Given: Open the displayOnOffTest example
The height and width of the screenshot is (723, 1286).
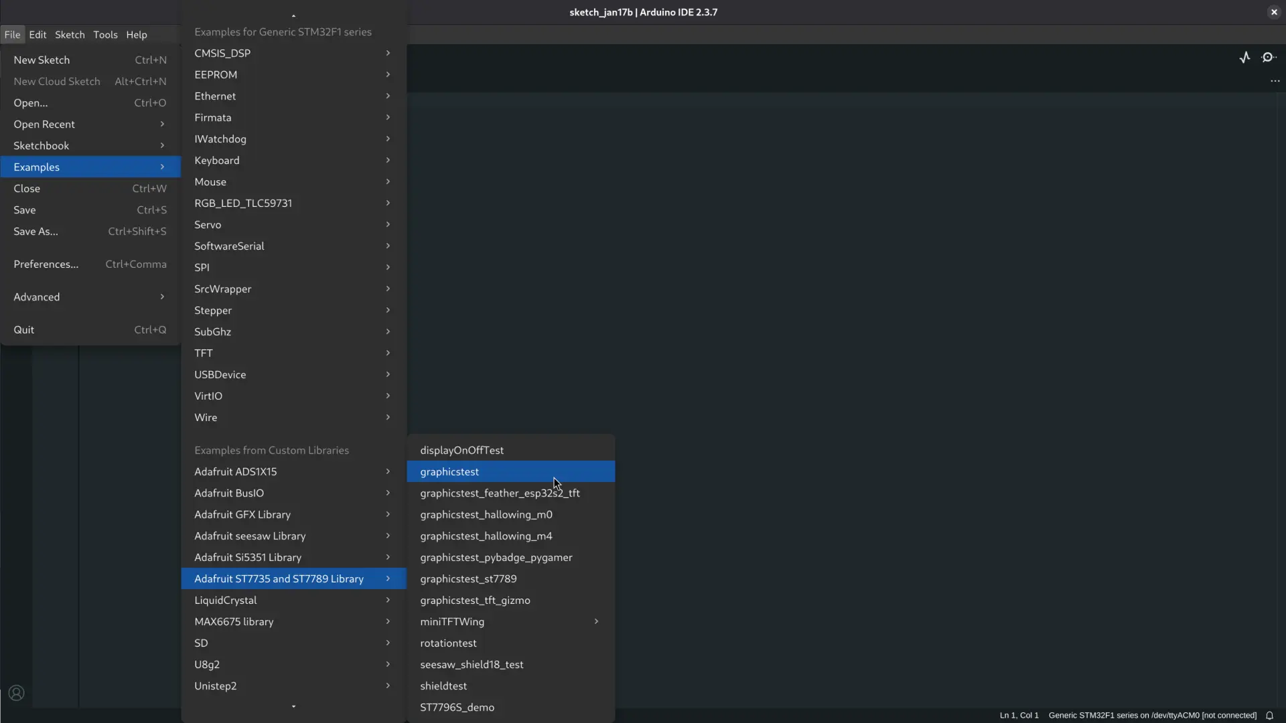Looking at the screenshot, I should tap(462, 450).
